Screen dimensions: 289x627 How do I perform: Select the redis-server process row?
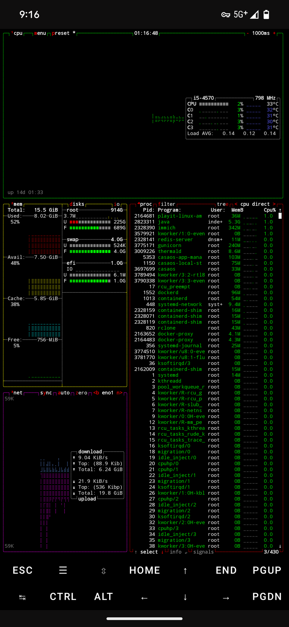pyautogui.click(x=204, y=239)
